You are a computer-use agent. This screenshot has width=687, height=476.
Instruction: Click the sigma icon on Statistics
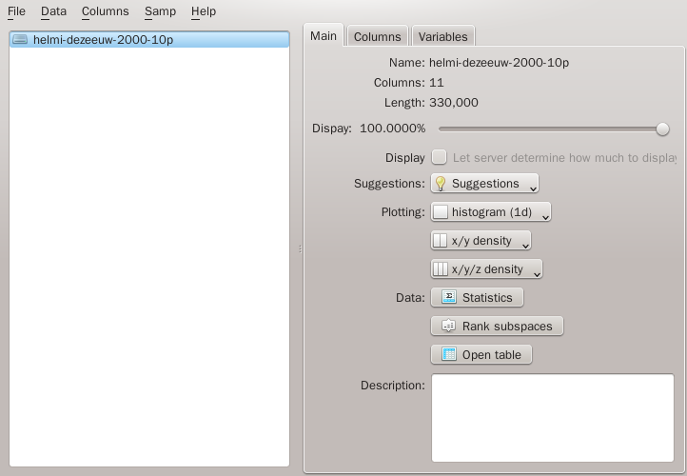[x=449, y=297]
